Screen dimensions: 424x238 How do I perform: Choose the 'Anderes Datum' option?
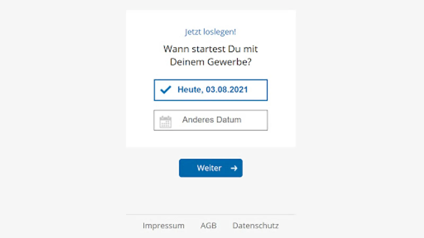(x=211, y=120)
